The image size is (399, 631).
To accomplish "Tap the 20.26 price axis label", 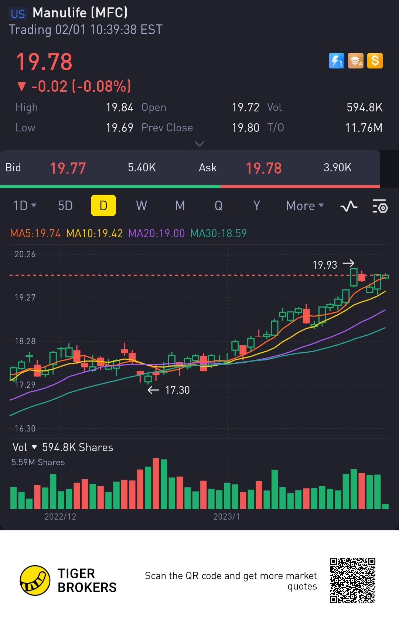I will coord(25,254).
